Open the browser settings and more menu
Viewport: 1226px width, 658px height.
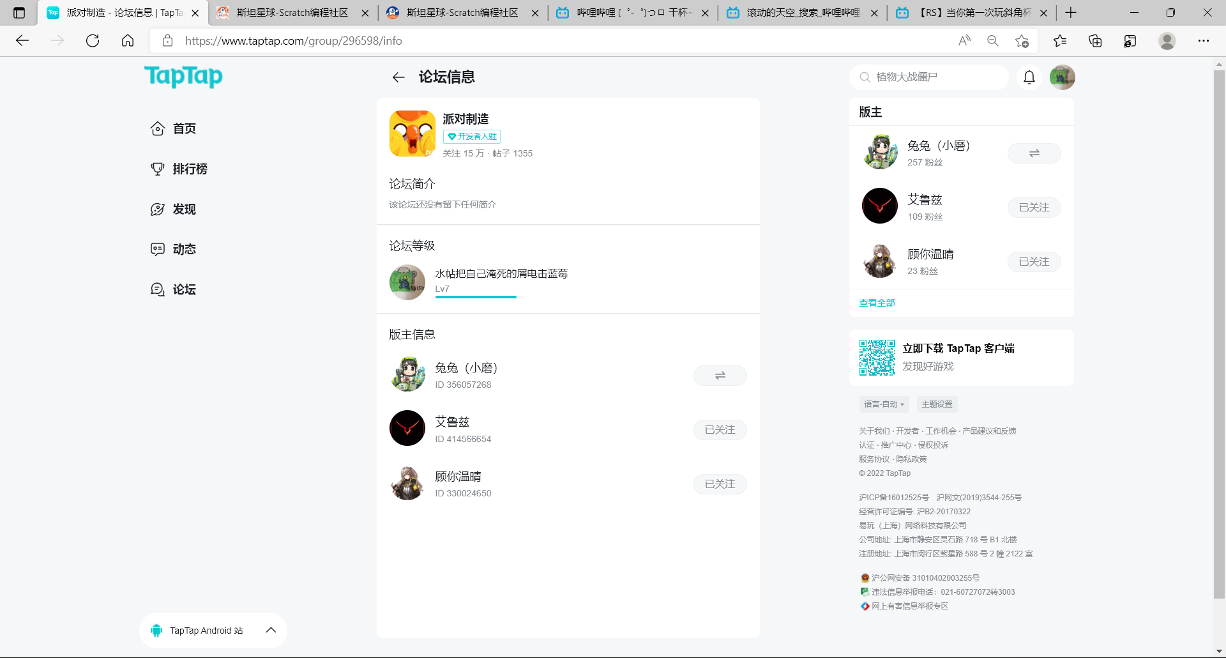[x=1204, y=41]
